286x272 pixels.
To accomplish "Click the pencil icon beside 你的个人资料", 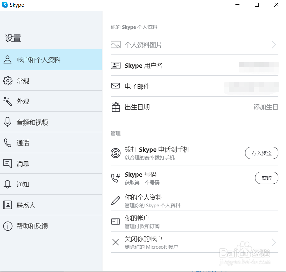I will tap(115, 201).
